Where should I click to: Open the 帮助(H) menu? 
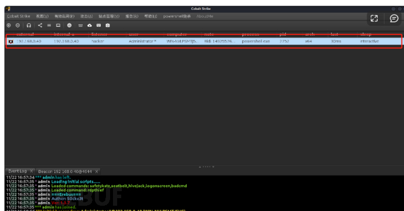click(150, 16)
